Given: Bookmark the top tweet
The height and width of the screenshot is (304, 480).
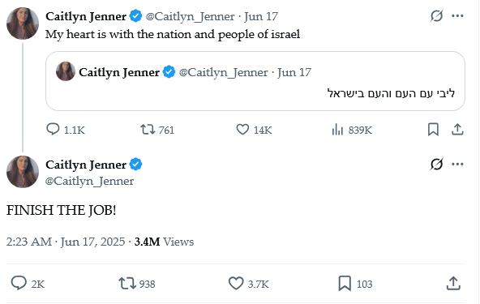Looking at the screenshot, I should 433,130.
